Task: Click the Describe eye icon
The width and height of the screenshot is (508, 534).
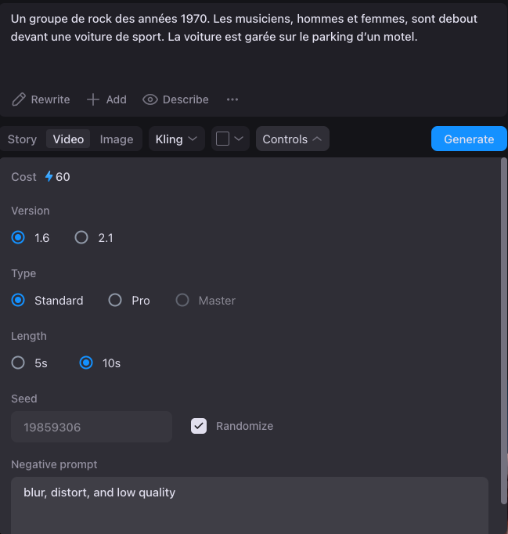Action: 150,99
